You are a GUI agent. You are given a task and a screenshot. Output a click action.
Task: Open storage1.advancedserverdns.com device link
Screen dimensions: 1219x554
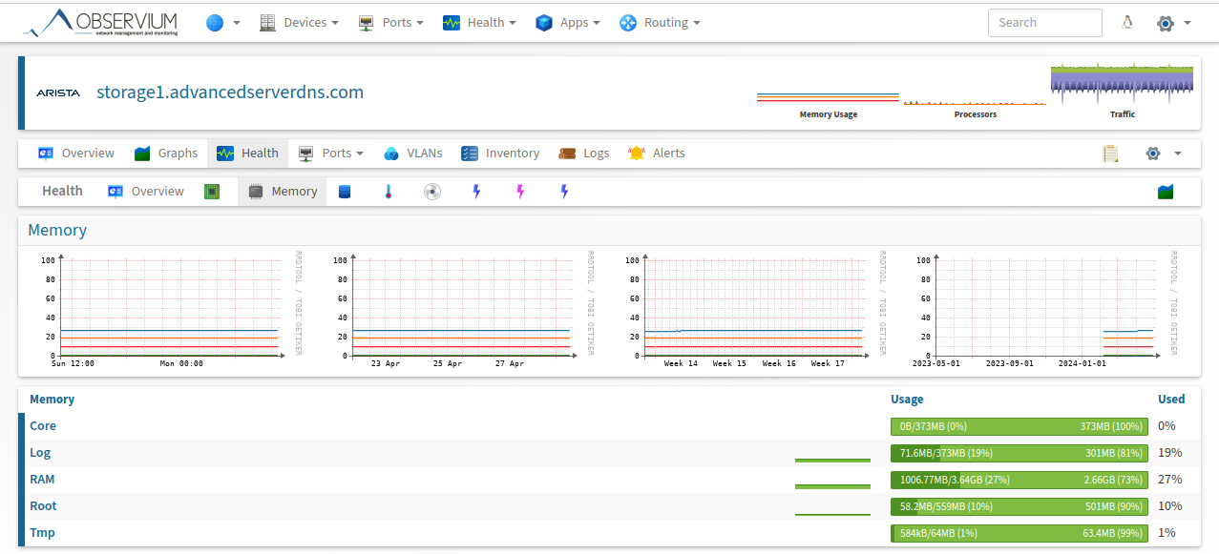[x=230, y=92]
